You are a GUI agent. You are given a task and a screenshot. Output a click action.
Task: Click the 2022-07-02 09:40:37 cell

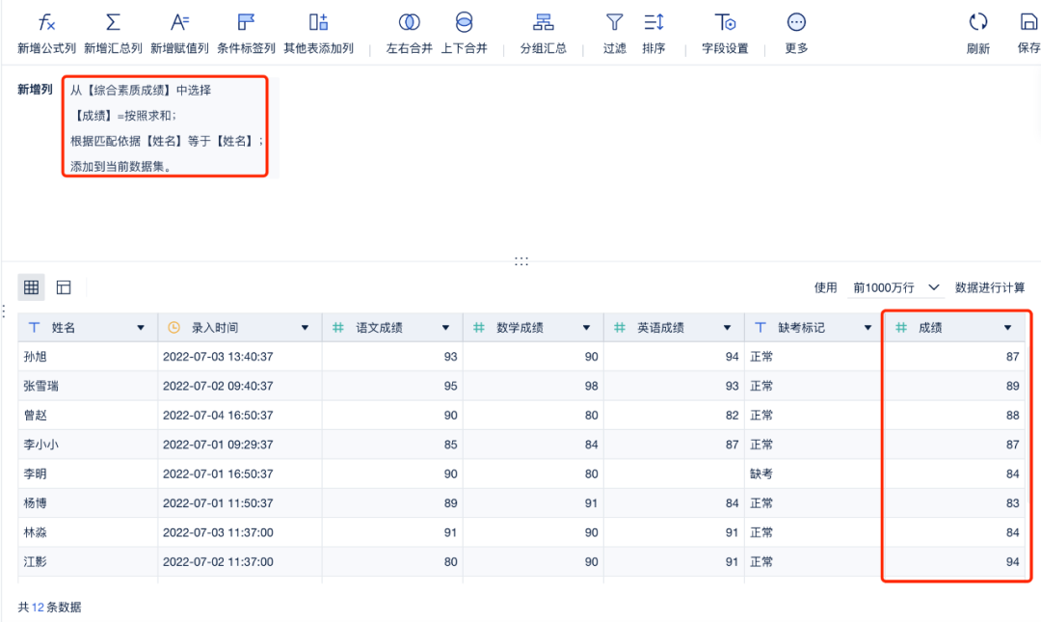pyautogui.click(x=240, y=386)
